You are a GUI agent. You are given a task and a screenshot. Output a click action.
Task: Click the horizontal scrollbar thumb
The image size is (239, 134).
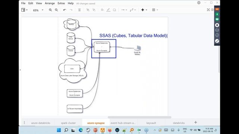coord(139,117)
